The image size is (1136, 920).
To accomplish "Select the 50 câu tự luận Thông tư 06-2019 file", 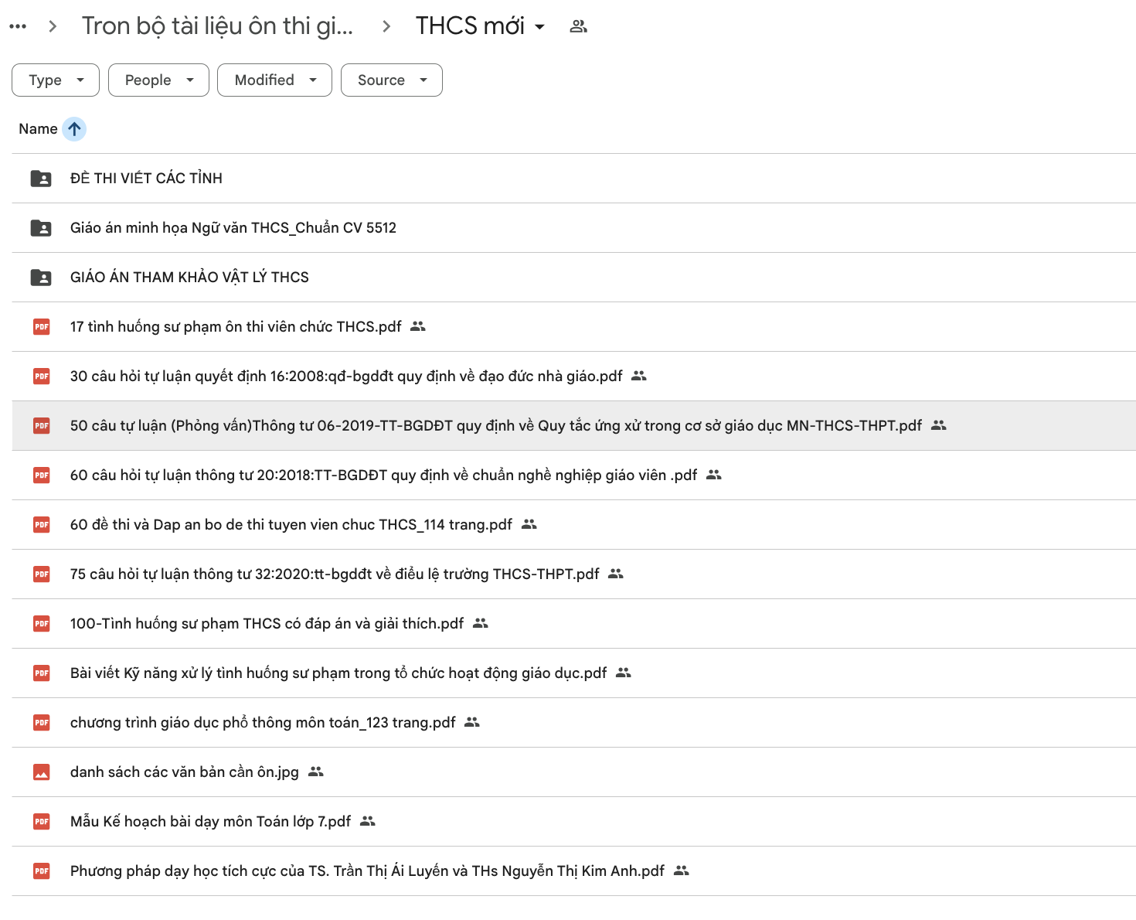I will coord(495,426).
